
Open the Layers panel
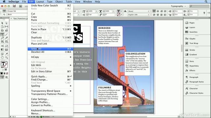click(x=192, y=27)
